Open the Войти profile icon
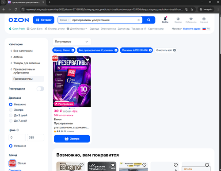Viewport: 221px width, 171px height. pos(165,20)
